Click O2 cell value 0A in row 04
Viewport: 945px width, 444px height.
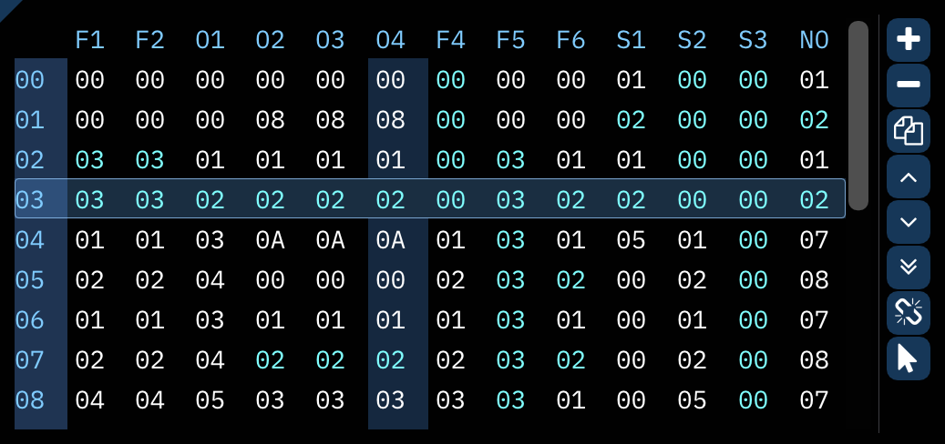[270, 240]
